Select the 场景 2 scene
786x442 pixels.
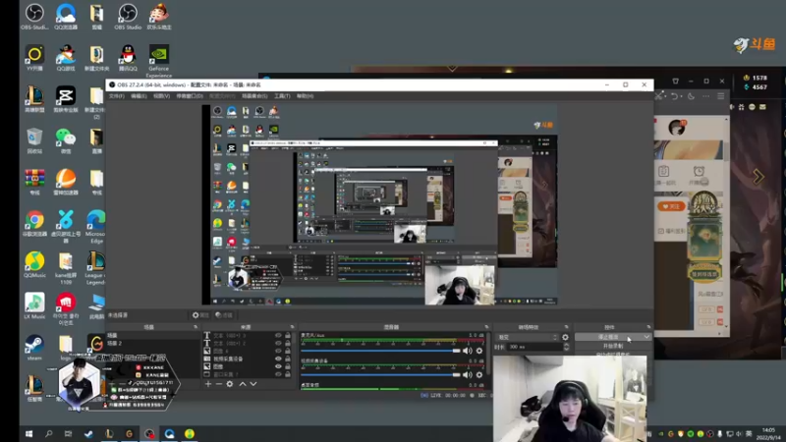click(153, 343)
